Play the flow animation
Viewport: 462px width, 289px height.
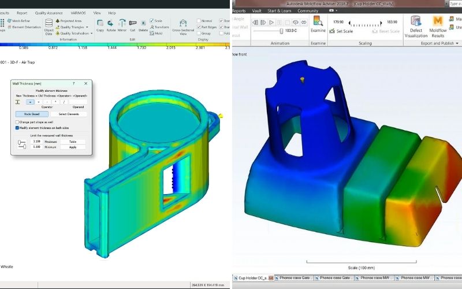pos(271,23)
